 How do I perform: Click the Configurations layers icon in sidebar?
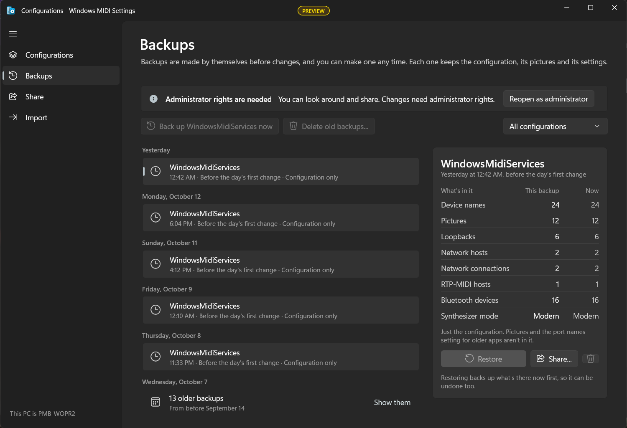pos(13,55)
